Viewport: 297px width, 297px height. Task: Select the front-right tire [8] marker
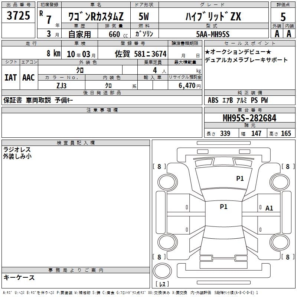click(287, 167)
